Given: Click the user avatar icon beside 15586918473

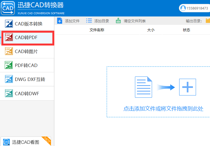Looking at the screenshot, I should (x=183, y=8).
